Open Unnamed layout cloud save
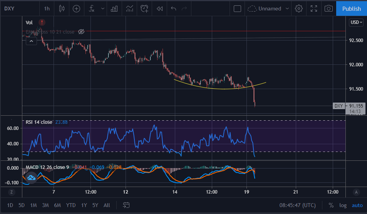 pyautogui.click(x=265, y=8)
